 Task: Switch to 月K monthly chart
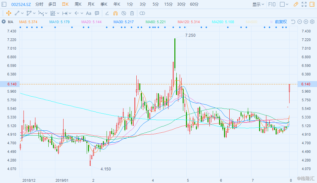91,4
